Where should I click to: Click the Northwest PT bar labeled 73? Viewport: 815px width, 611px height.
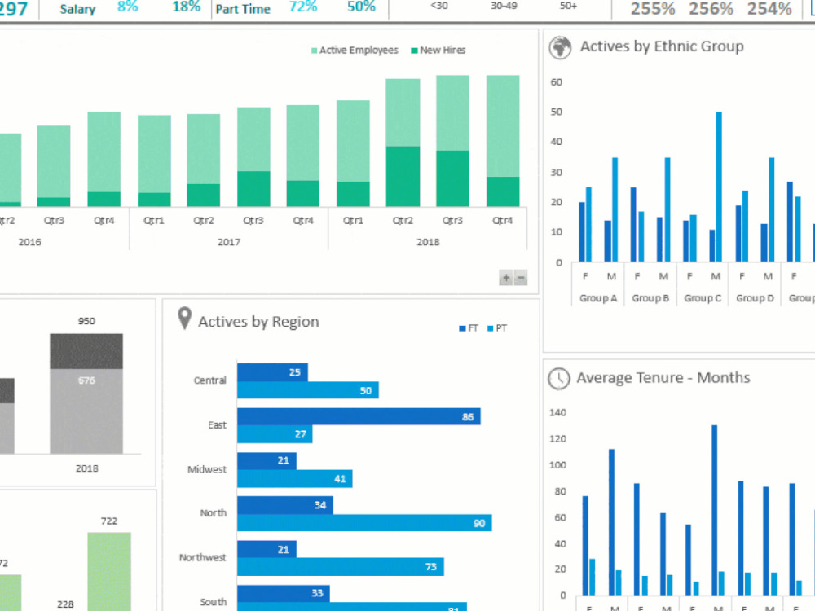coord(341,567)
